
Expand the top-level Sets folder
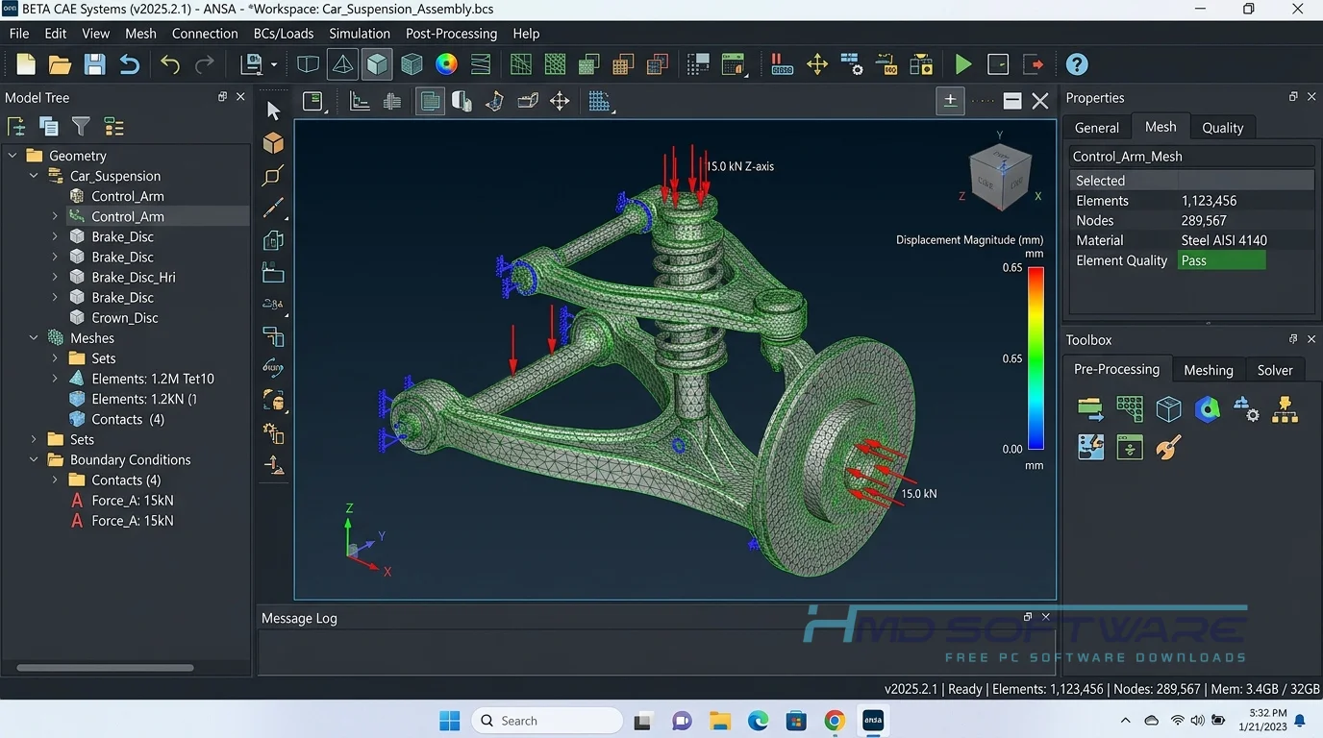[x=34, y=439]
